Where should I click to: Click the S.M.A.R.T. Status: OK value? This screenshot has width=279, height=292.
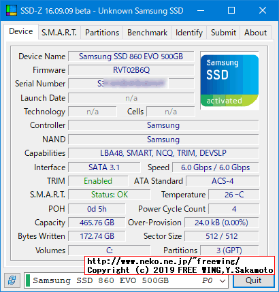coord(110,195)
